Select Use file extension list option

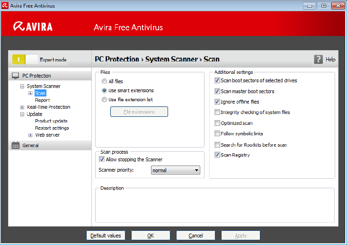(x=104, y=100)
